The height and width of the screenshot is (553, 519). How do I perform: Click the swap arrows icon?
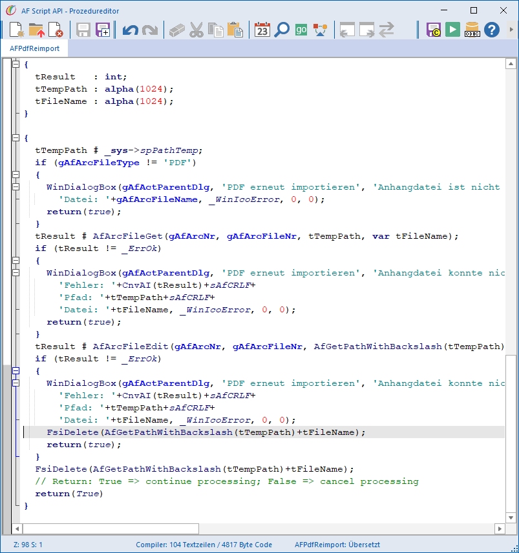point(387,30)
